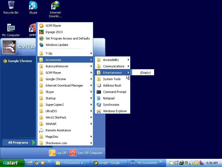222x167 pixels.
Task: Expand the AutorunRemover submenu arrow
Action: [x=91, y=66]
